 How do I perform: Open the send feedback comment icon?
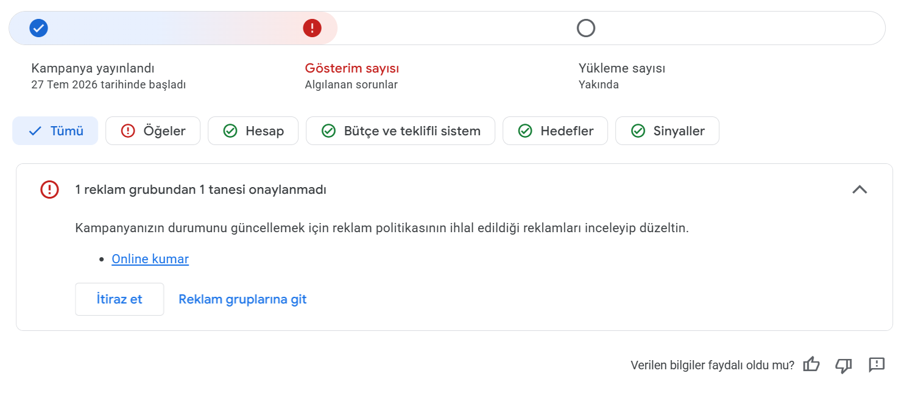click(x=877, y=364)
